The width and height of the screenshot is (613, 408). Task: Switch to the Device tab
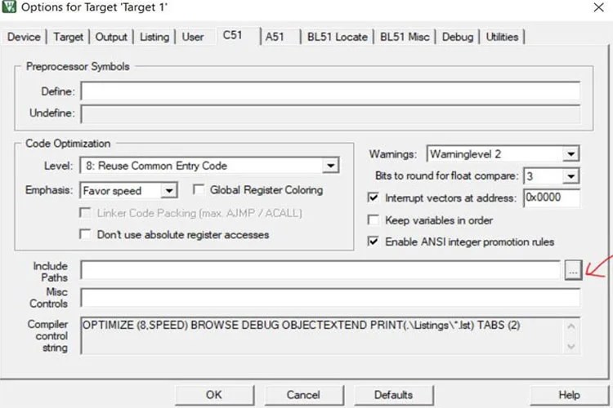[x=24, y=37]
